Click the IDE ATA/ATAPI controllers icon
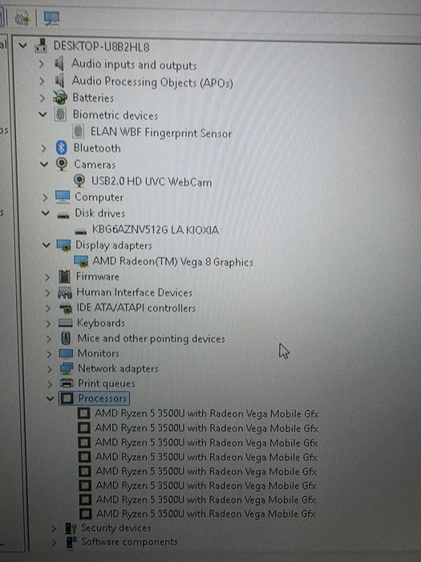Screen dimensions: 421x562 [66, 308]
